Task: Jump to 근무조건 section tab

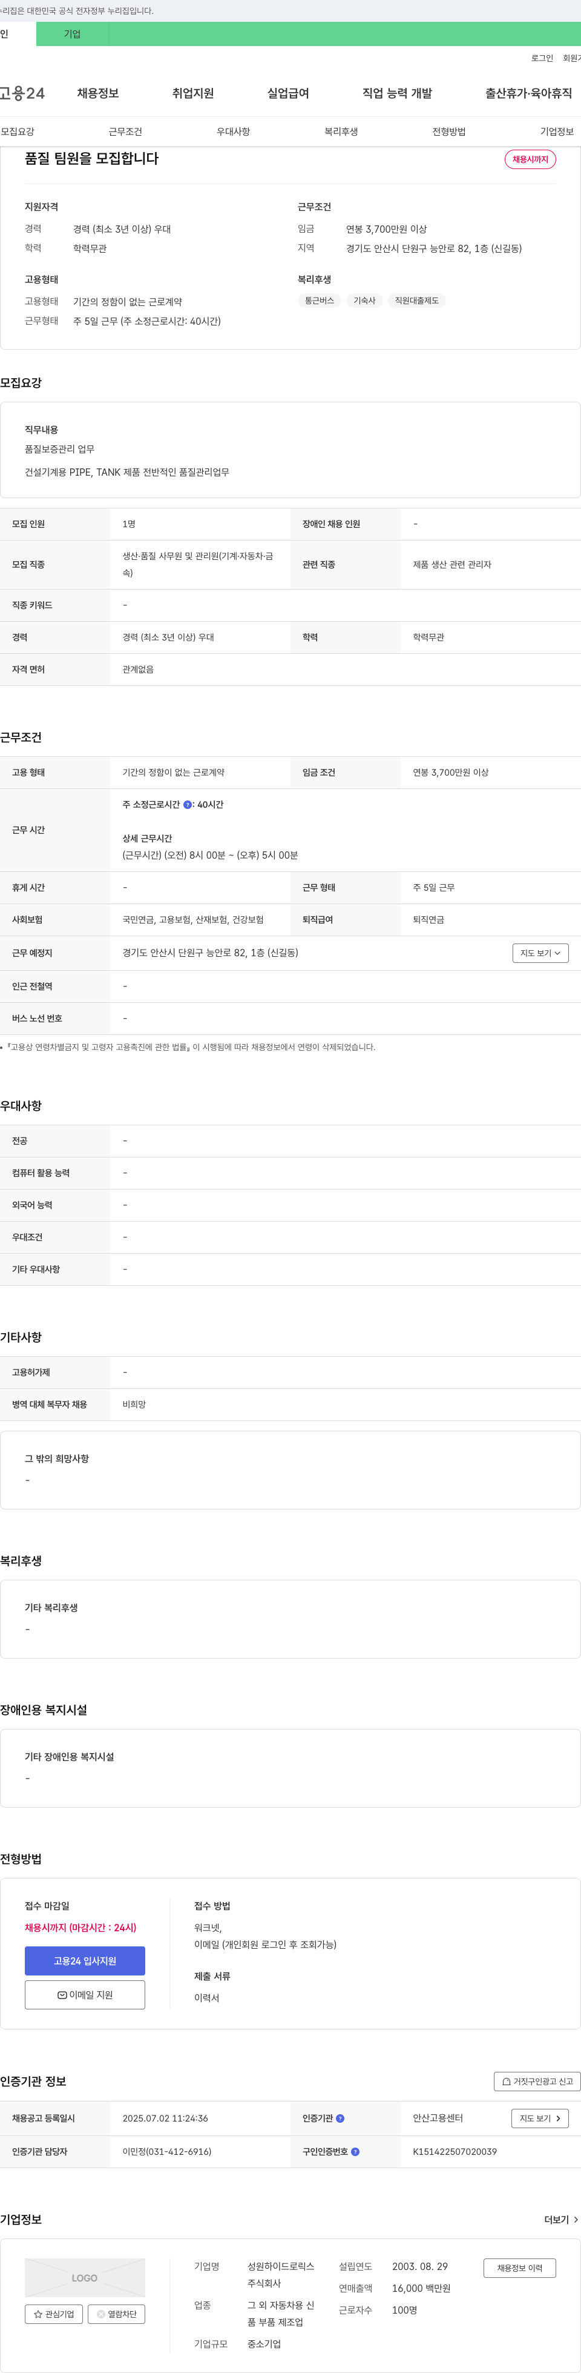Action: [x=125, y=131]
